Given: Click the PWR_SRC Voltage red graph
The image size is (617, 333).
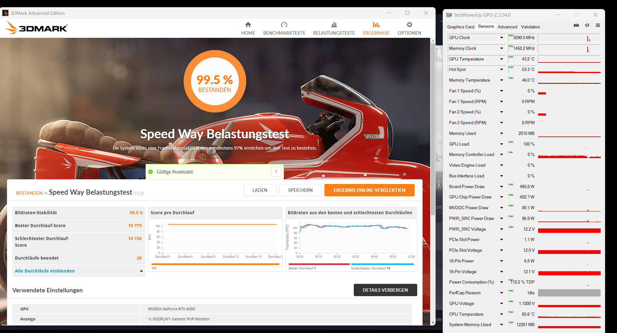Looking at the screenshot, I should click(569, 230).
